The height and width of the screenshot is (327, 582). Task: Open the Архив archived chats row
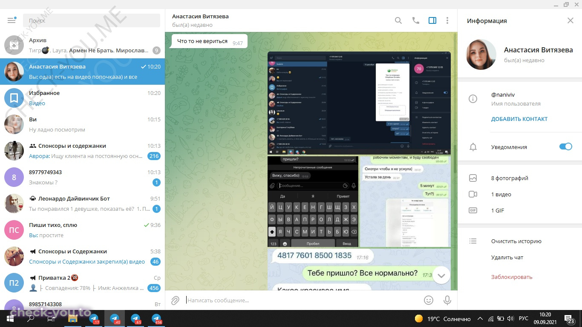[82, 45]
